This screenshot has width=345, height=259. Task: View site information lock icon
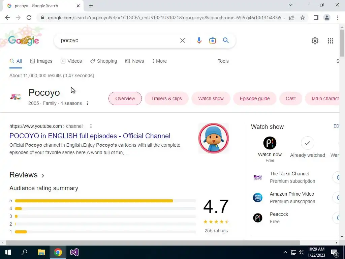42,18
